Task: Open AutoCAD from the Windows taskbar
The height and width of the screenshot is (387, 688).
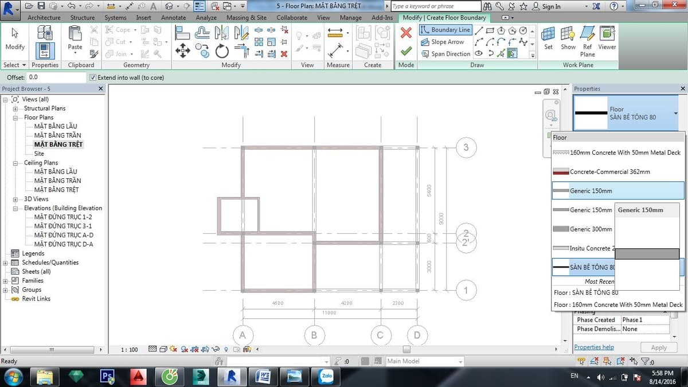Action: point(138,376)
